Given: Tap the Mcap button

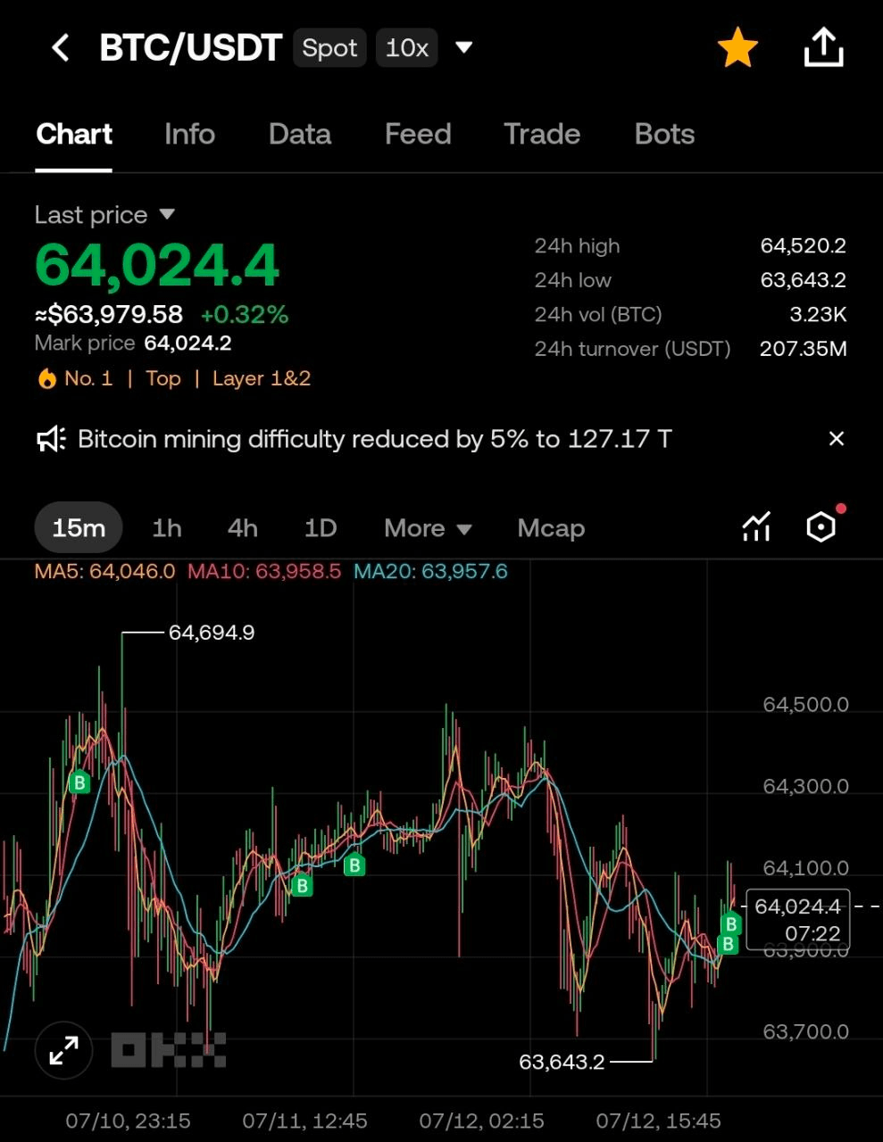Looking at the screenshot, I should 551,528.
